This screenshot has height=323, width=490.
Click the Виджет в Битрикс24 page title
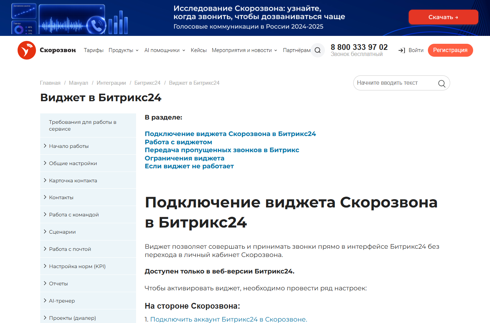101,98
